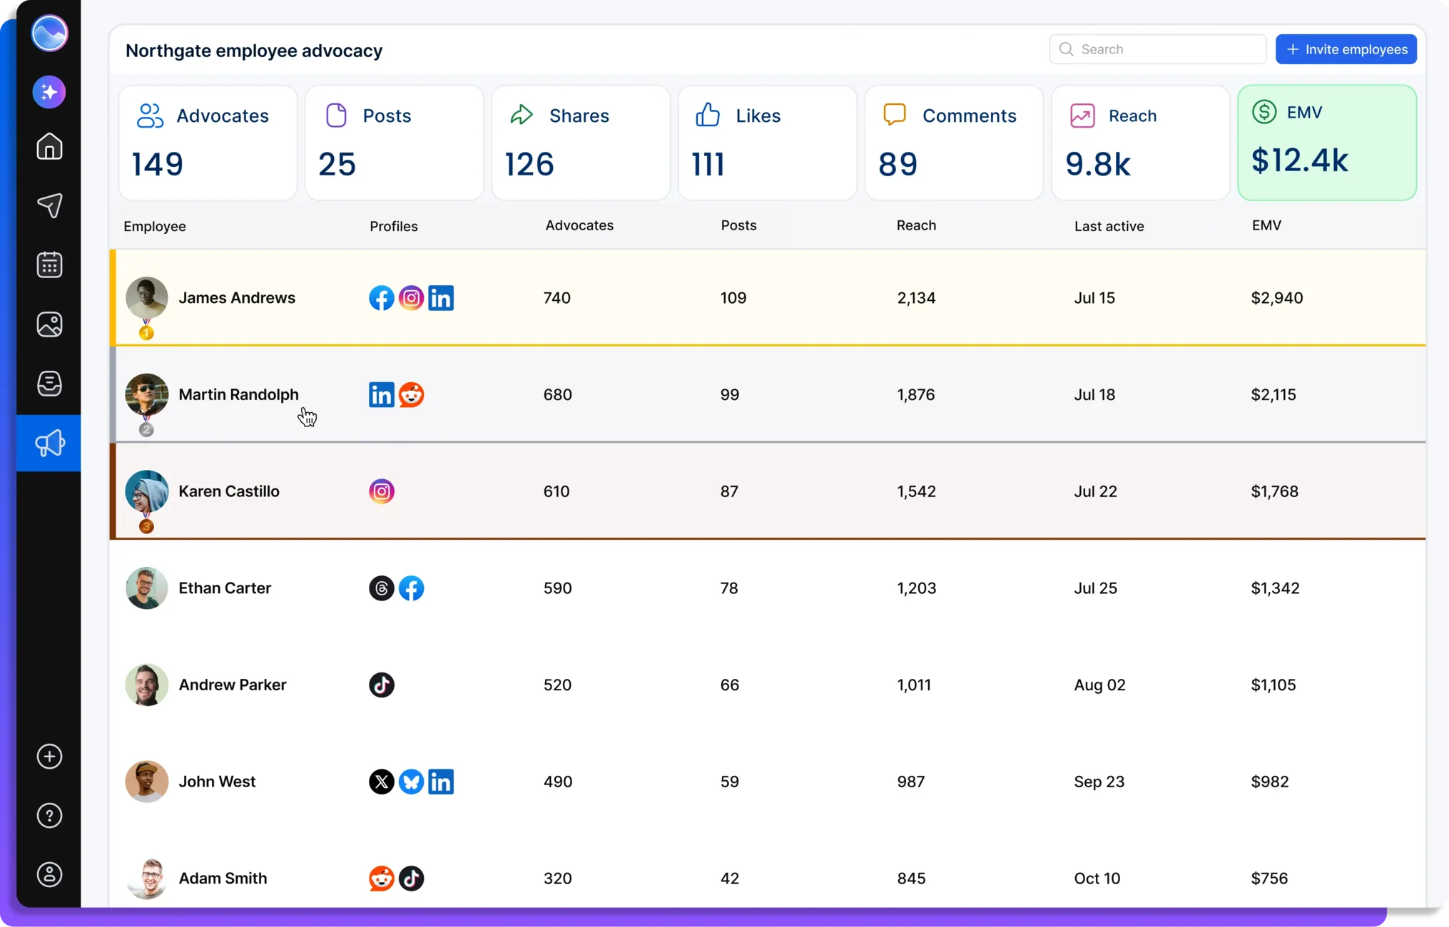Click John West's LinkedIn profile icon
1449x927 pixels.
point(441,782)
